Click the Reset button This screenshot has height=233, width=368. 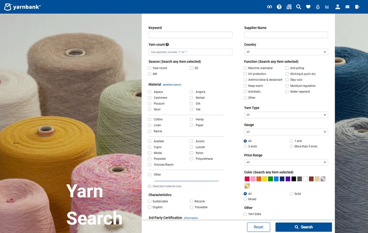258,227
